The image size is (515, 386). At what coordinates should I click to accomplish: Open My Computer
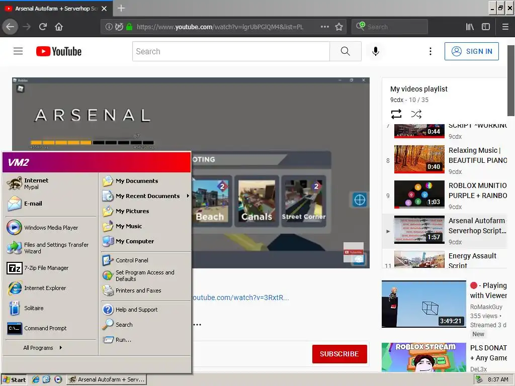point(146,241)
